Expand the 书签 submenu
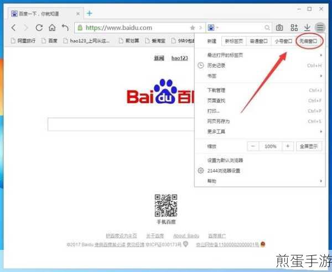Screen dimensions: 332x272 click(x=321, y=76)
